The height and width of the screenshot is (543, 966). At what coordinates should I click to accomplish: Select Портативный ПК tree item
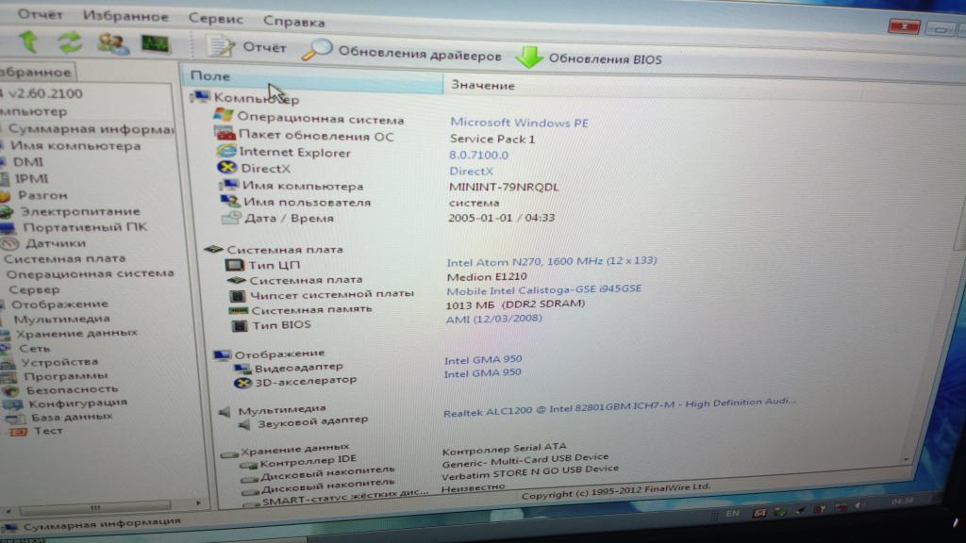point(85,227)
